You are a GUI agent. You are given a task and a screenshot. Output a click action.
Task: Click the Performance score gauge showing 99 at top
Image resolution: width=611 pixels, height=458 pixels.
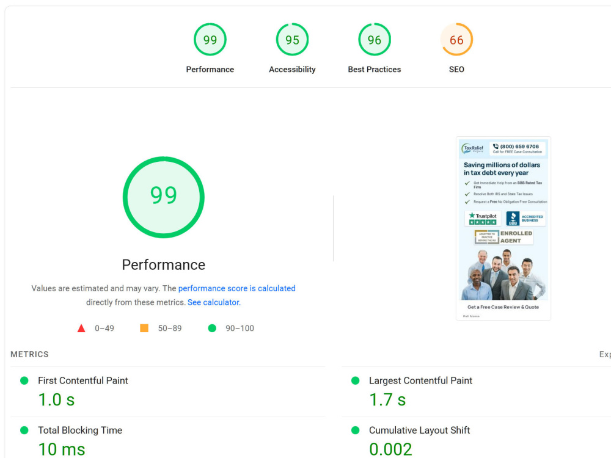(210, 39)
